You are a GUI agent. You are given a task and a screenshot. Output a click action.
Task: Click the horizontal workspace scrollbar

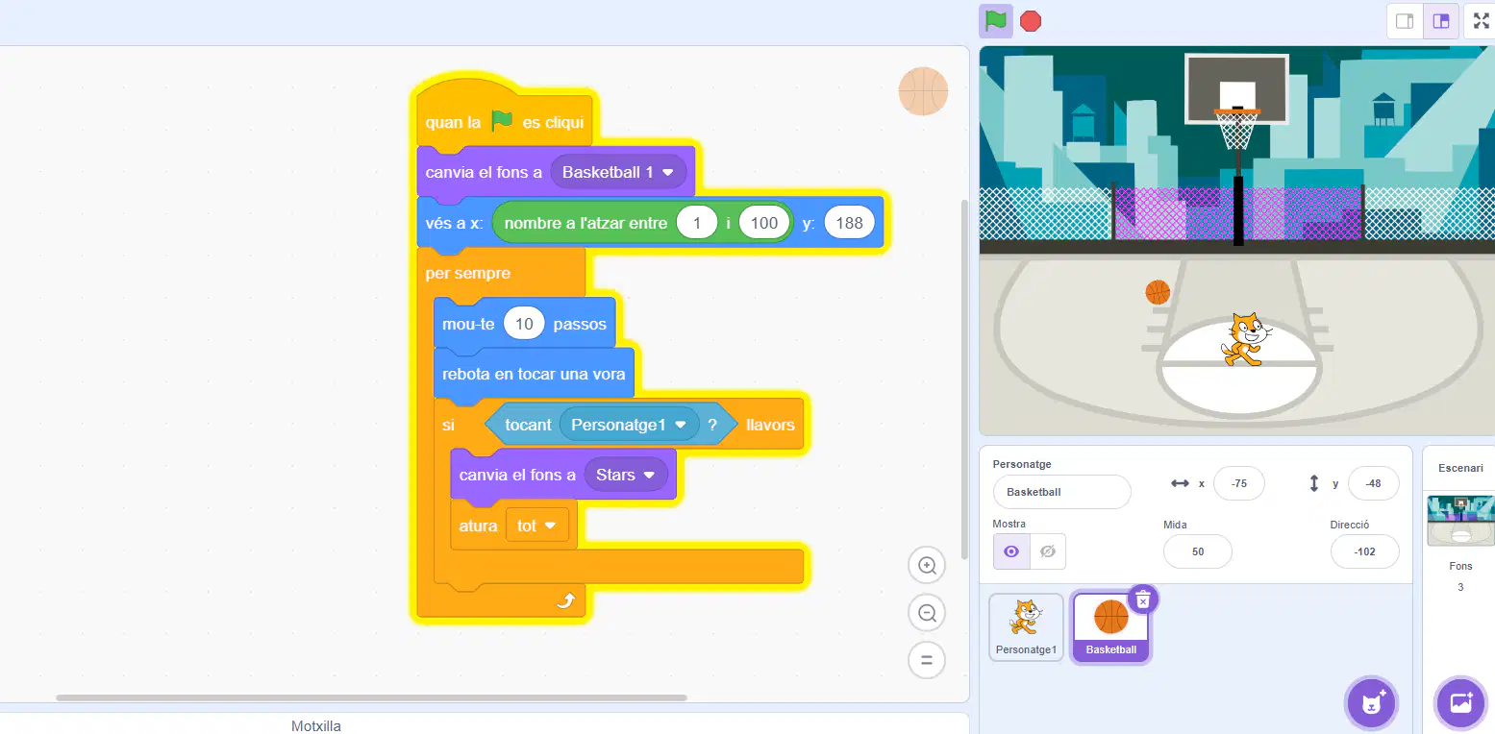click(x=371, y=697)
